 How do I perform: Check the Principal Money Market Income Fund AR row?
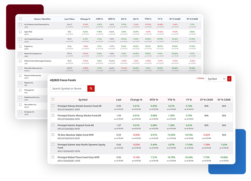point(53,106)
